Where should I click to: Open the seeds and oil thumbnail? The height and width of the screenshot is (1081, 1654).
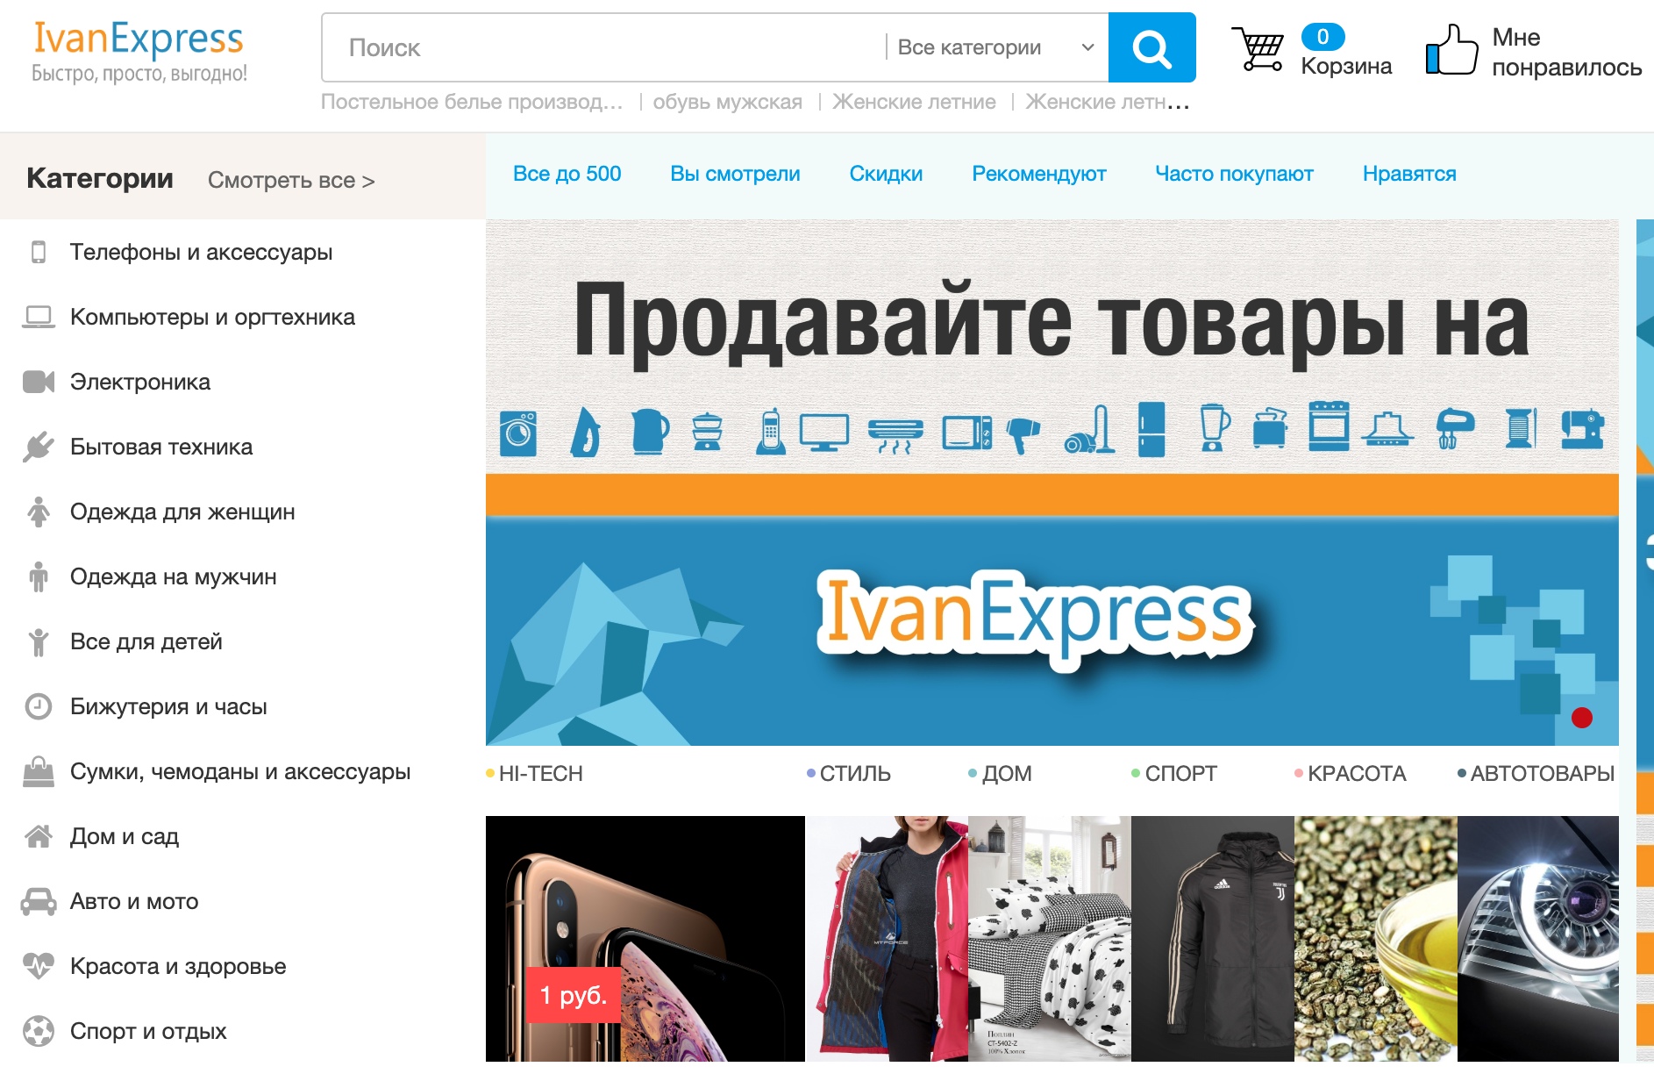coord(1376,939)
